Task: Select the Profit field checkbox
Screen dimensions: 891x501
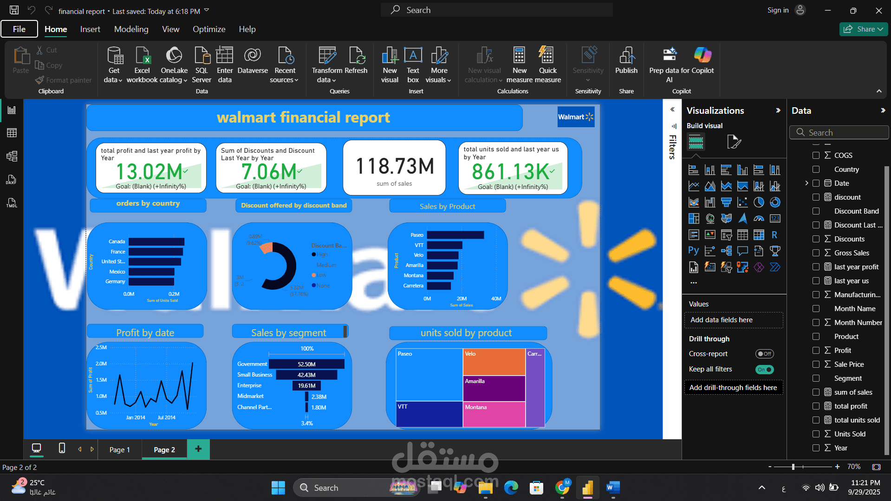Action: pos(816,350)
